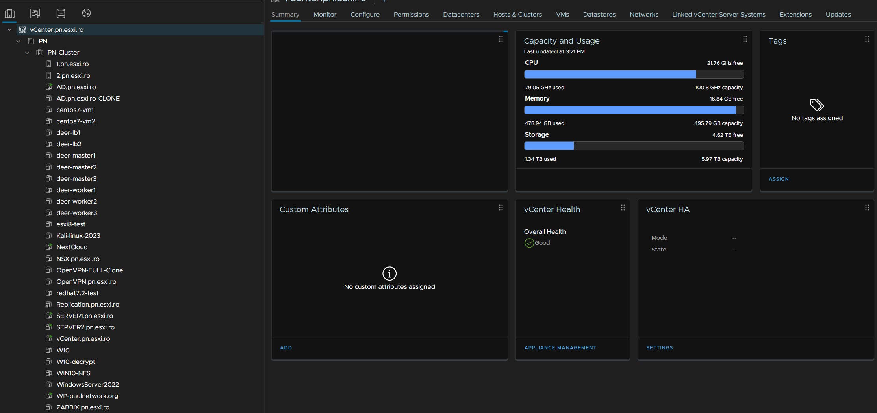
Task: Click the cluster icon beside PN-Cluster
Action: tap(40, 52)
